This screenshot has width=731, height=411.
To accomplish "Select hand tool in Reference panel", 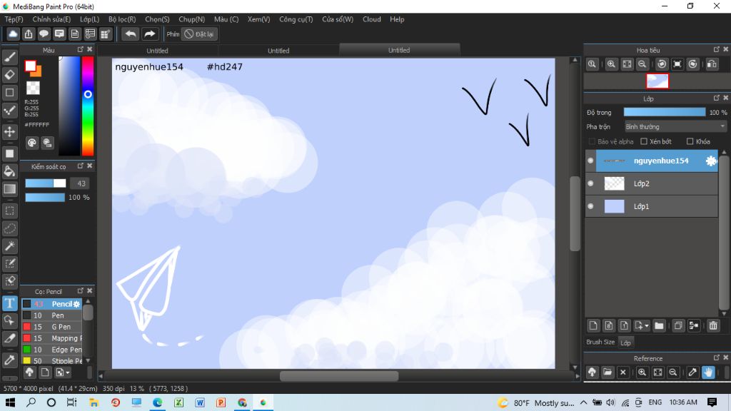I will tap(708, 372).
